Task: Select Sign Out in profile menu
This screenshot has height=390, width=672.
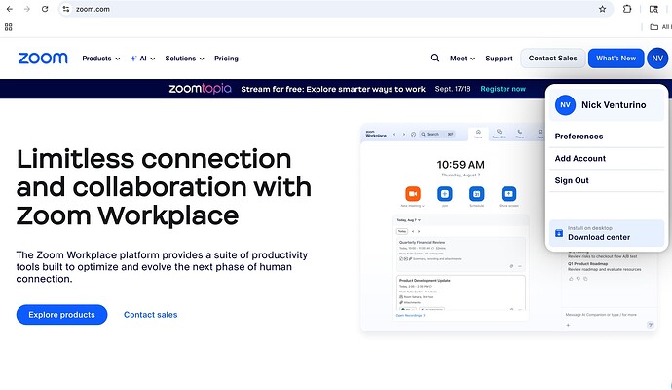Action: pos(607,181)
